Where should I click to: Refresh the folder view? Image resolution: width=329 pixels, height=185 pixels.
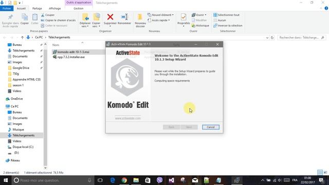(272, 38)
